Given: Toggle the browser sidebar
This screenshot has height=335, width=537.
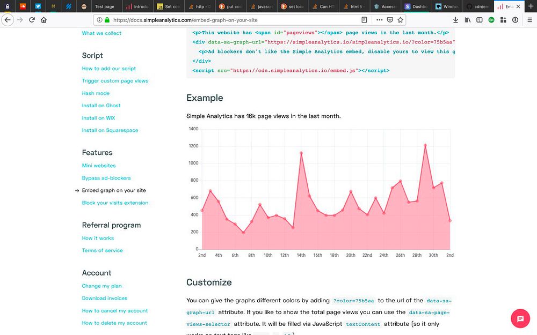Looking at the screenshot, I should coord(480,20).
